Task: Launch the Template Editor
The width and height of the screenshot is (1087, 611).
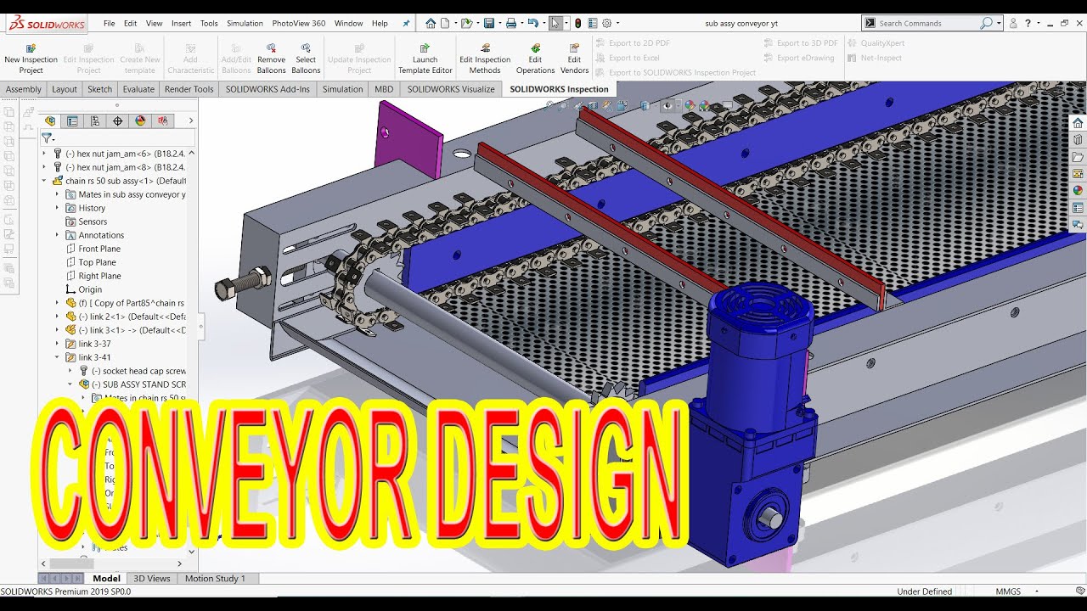Action: click(x=425, y=59)
